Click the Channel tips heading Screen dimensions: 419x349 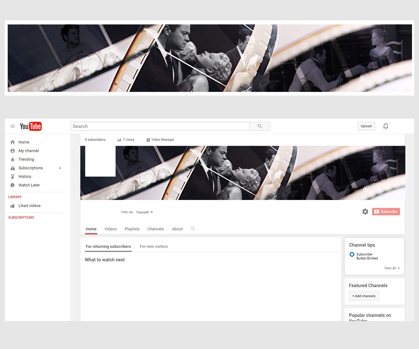[362, 245]
